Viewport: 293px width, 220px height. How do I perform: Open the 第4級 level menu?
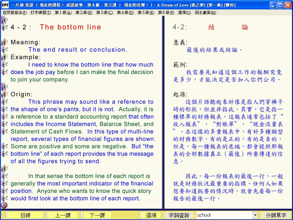125,13
